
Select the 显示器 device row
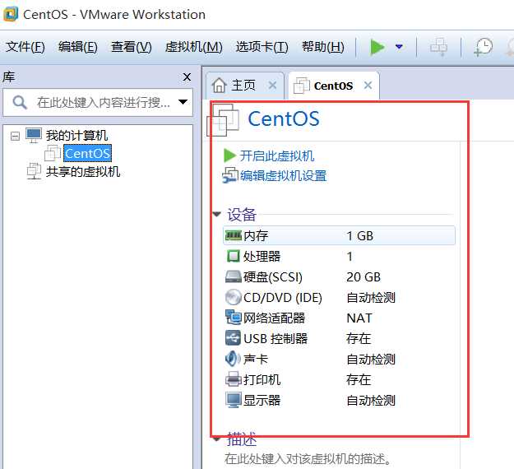pos(339,400)
